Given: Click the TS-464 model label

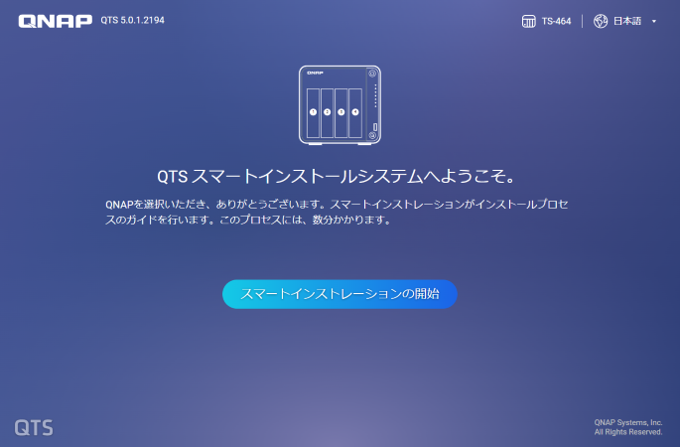Looking at the screenshot, I should tap(556, 21).
